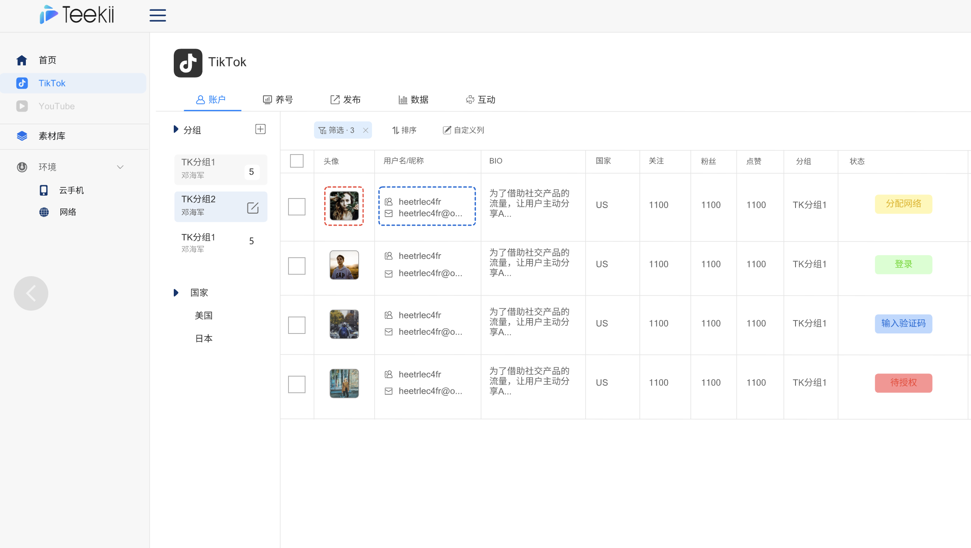
Task: Open 自定义列 column customization
Action: (464, 130)
